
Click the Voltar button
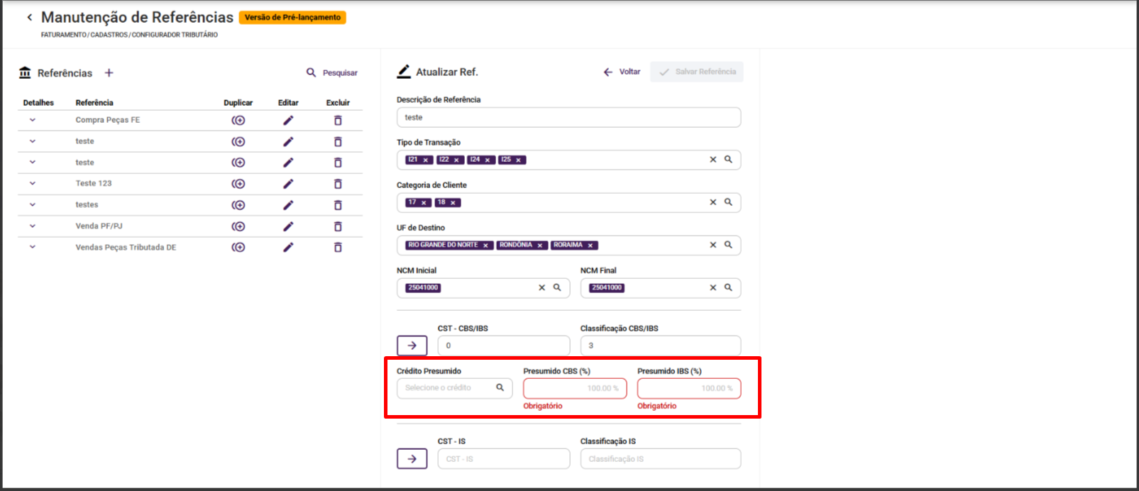tap(622, 72)
